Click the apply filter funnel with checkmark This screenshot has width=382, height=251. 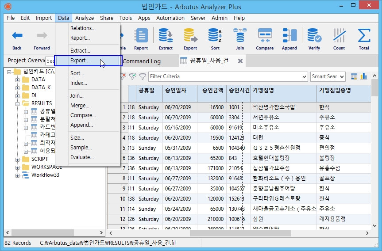coord(133,76)
